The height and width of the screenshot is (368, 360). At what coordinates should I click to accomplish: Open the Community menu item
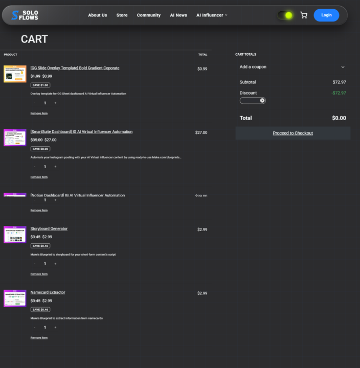[x=149, y=15]
